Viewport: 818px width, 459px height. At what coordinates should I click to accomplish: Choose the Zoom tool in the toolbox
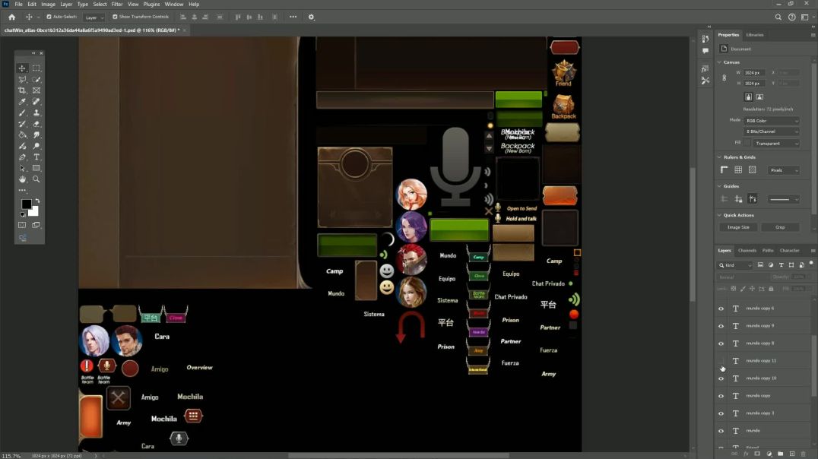36,179
